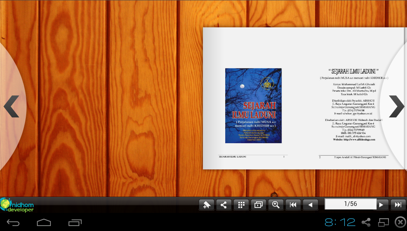This screenshot has height=231, width=407.
Task: Click the system bar window resize icon
Action: point(384,223)
